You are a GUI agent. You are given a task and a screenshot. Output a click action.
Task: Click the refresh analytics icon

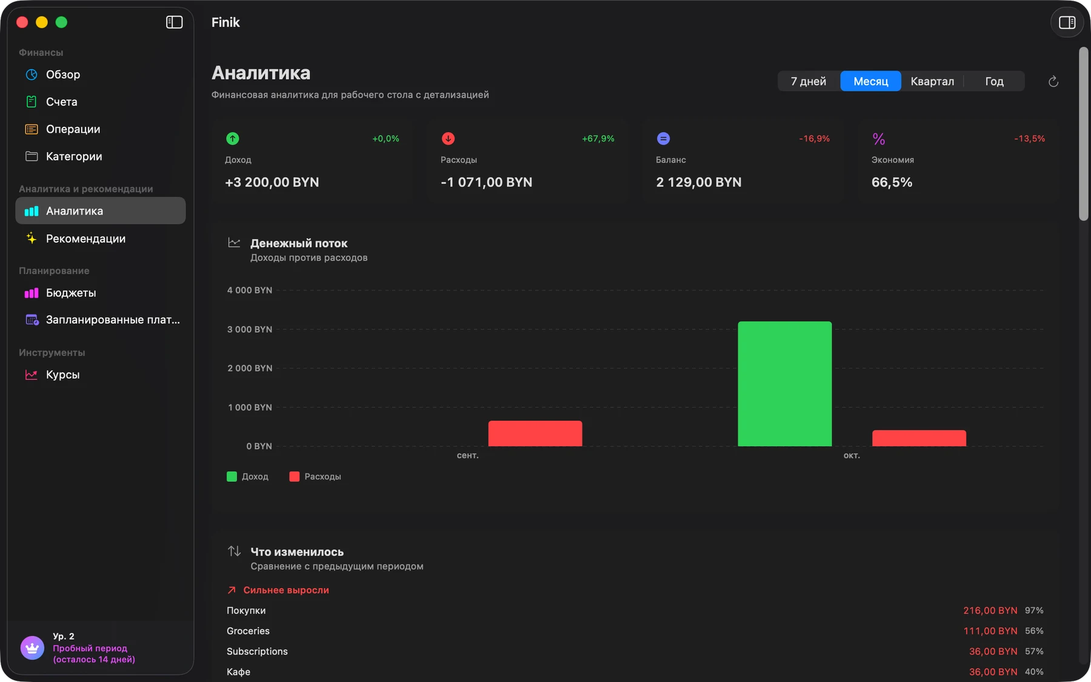tap(1053, 81)
